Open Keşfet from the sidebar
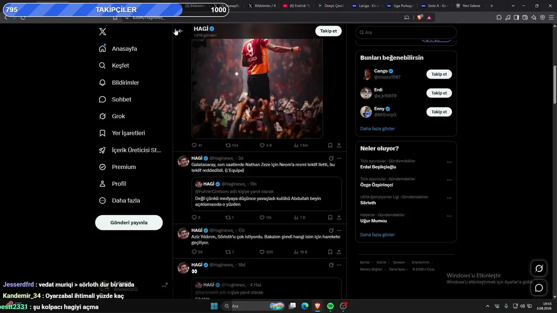Screen dimensions: 557x313 coord(114,66)
